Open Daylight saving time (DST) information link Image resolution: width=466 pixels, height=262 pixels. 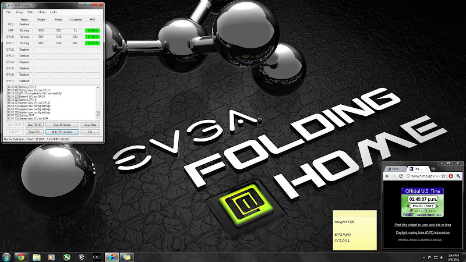[423, 232]
